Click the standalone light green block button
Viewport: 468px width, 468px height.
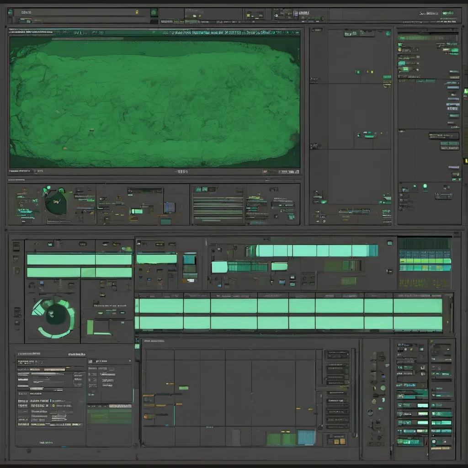coord(219,267)
